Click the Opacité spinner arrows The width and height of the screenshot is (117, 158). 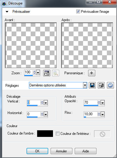tap(99, 102)
